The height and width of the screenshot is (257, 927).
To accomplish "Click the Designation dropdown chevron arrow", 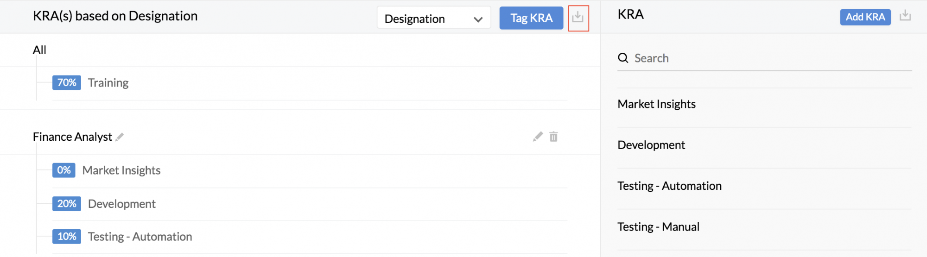I will [478, 19].
